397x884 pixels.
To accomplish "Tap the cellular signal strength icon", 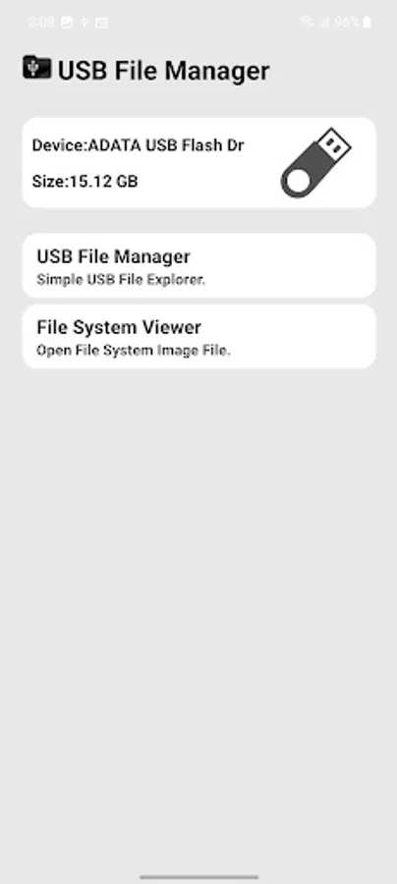I will (324, 22).
